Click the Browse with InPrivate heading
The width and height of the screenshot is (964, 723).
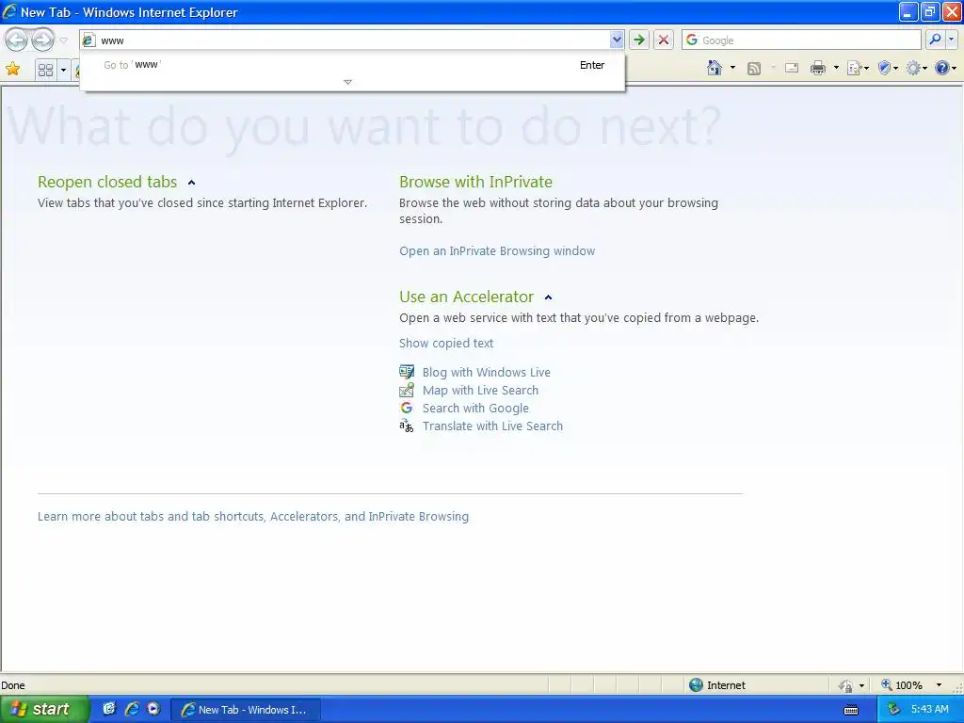[x=475, y=182]
